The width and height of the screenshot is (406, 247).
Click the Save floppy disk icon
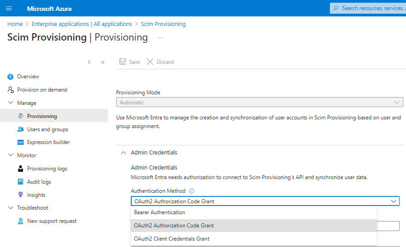click(123, 62)
